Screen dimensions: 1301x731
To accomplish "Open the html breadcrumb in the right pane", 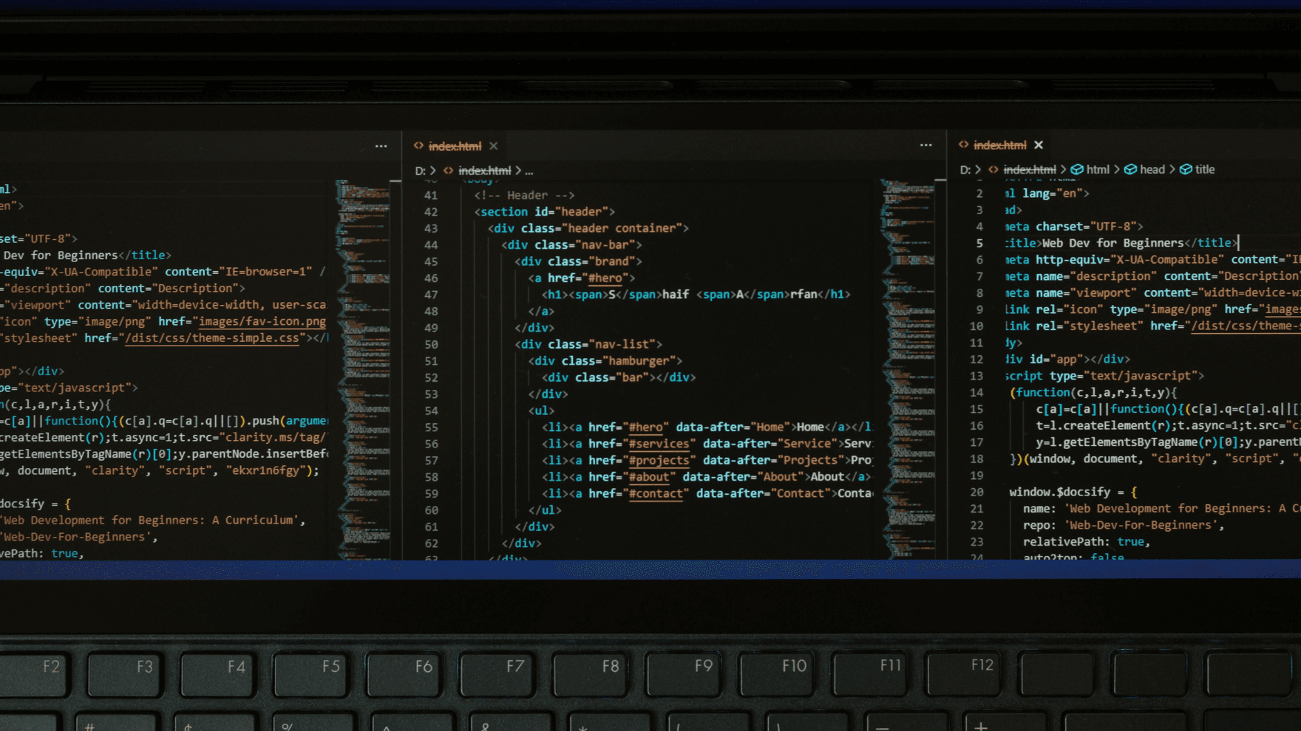I will [1098, 170].
